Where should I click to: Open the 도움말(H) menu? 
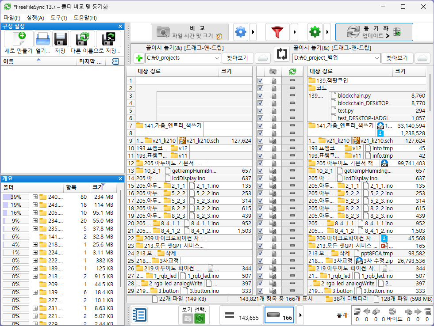click(85, 18)
